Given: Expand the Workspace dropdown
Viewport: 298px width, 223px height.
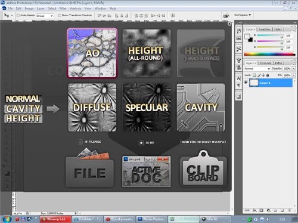Looking at the screenshot, I should 243,15.
